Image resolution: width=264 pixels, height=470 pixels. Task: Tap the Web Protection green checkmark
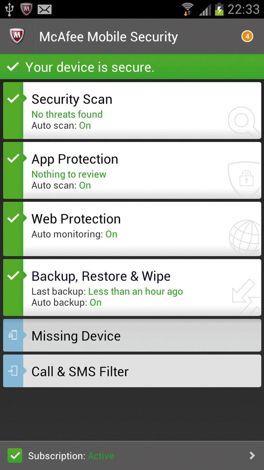click(x=13, y=218)
